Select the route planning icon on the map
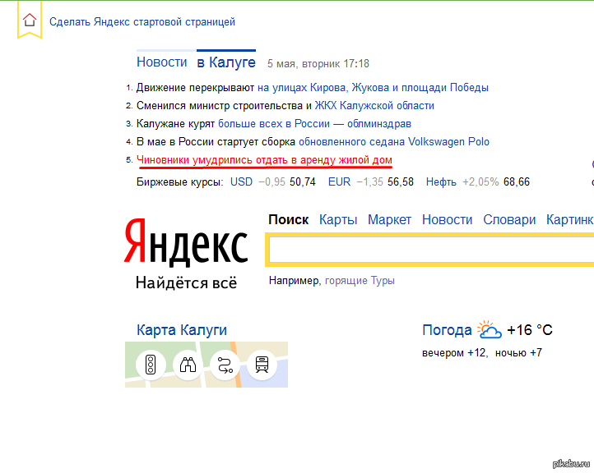The height and width of the screenshot is (473, 594). point(225,365)
